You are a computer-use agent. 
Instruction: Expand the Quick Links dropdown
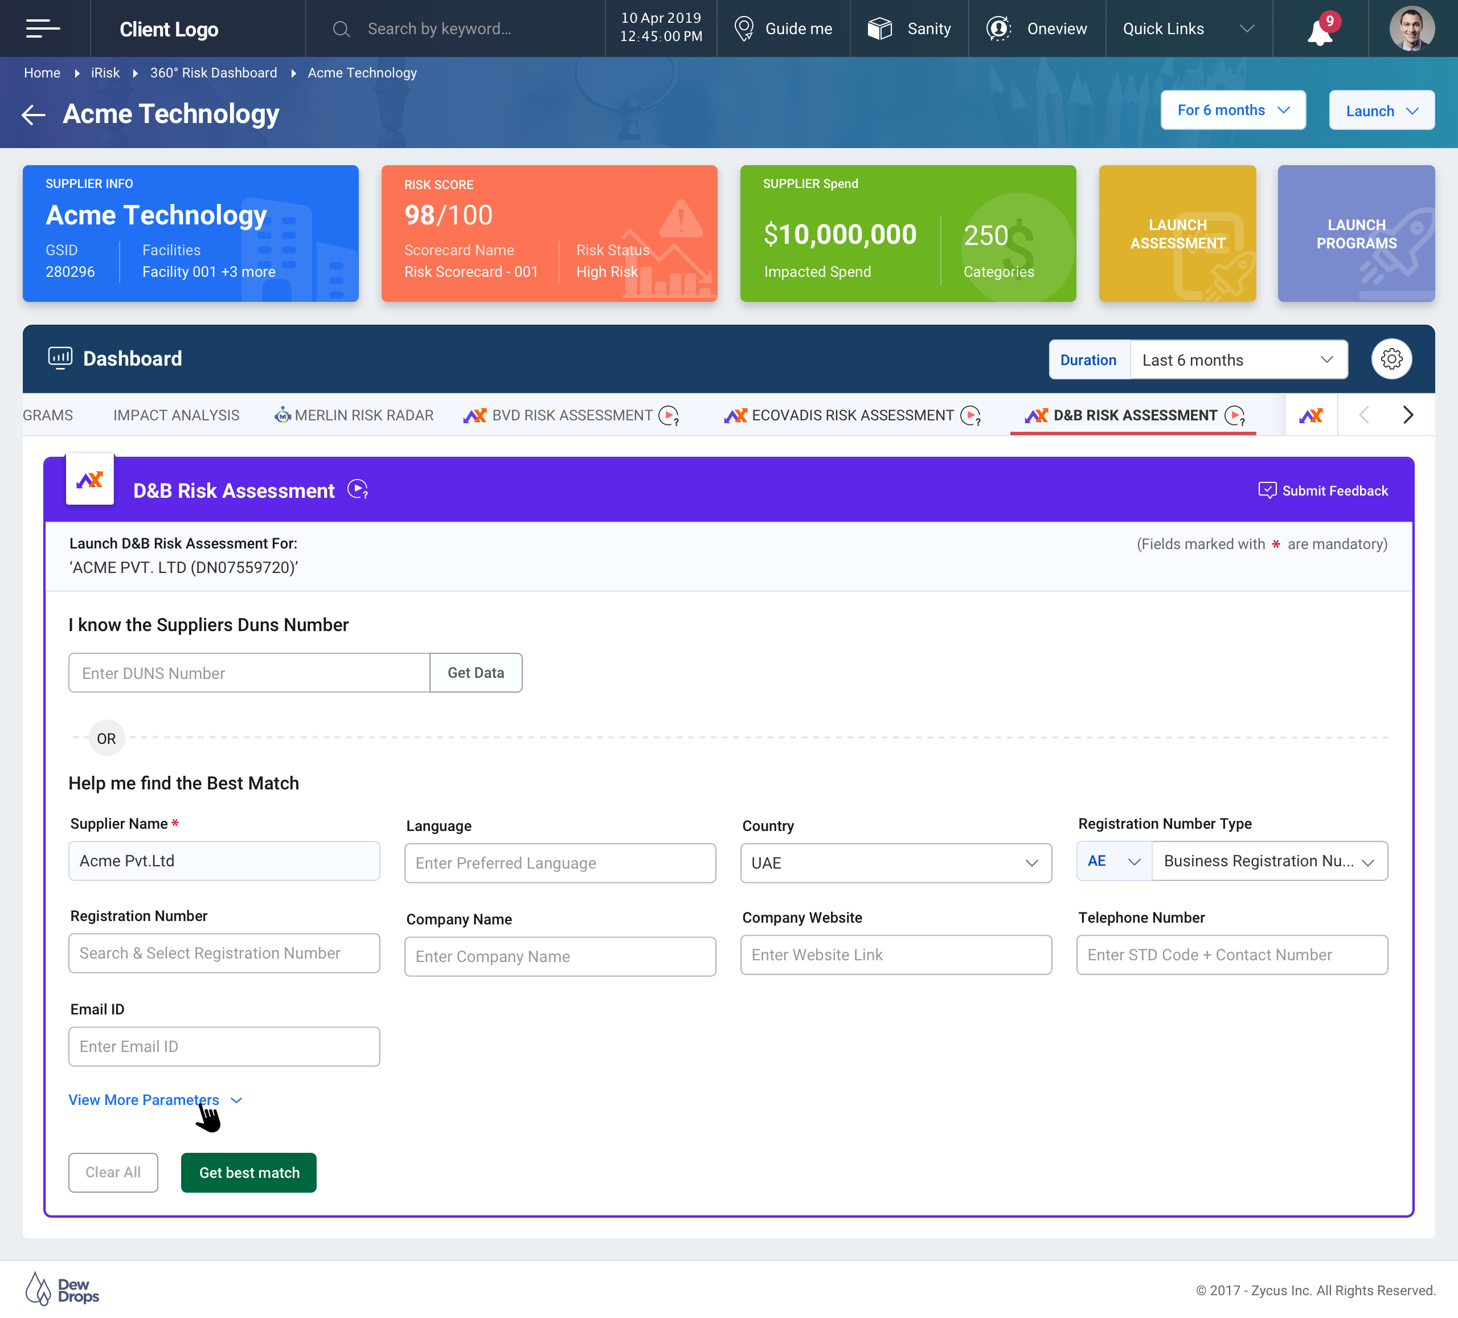(1246, 29)
